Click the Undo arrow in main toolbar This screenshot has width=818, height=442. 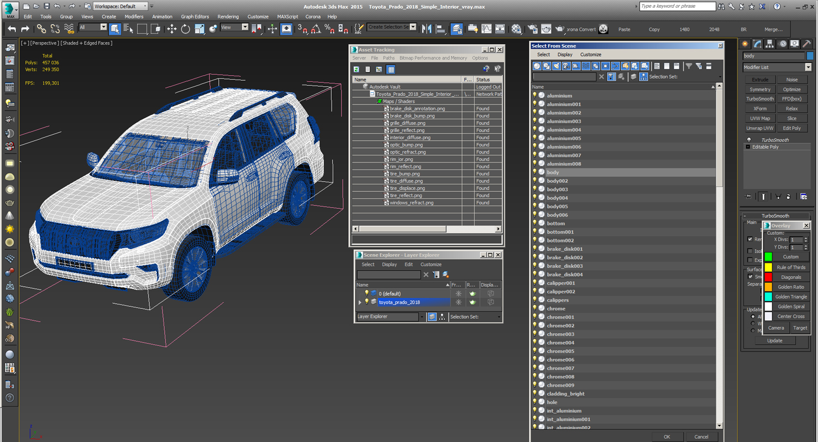pyautogui.click(x=12, y=29)
